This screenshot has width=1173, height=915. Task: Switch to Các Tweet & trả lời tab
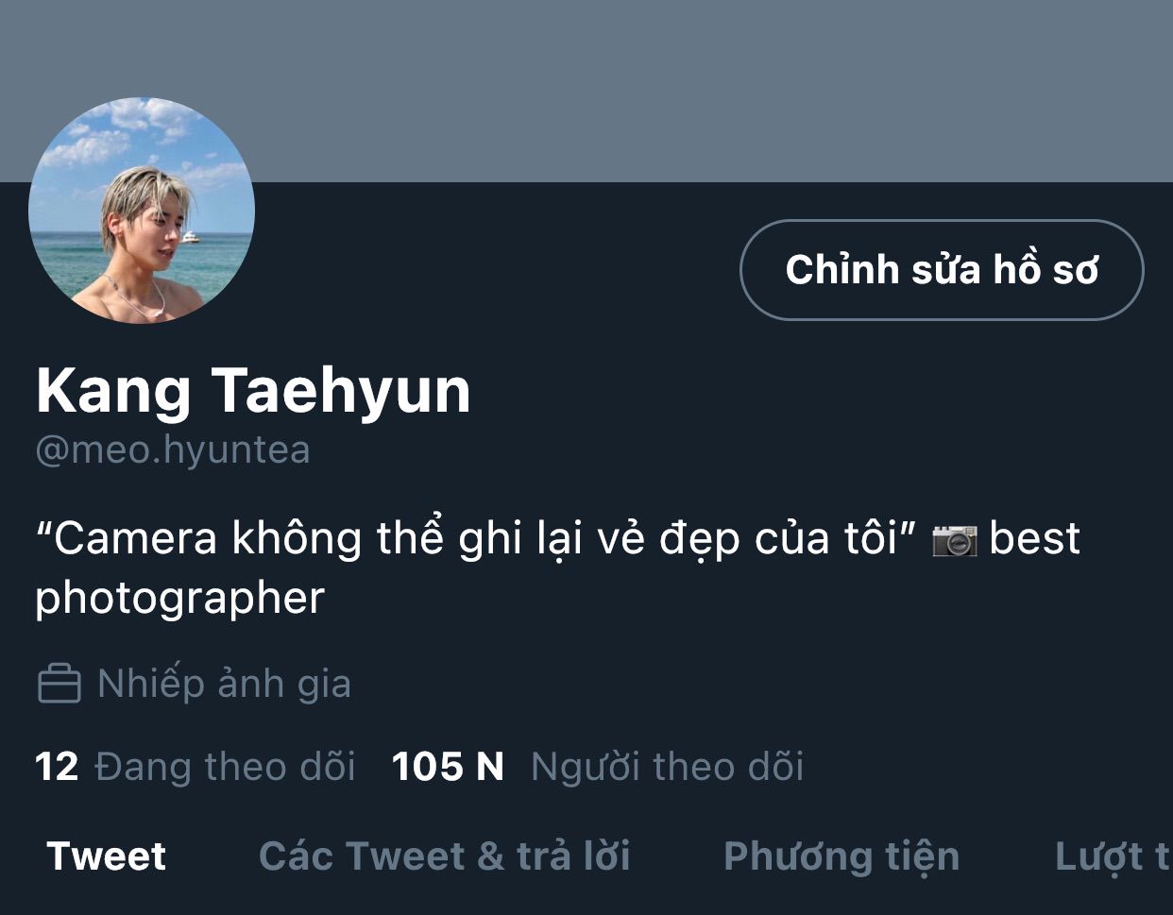[x=444, y=856]
